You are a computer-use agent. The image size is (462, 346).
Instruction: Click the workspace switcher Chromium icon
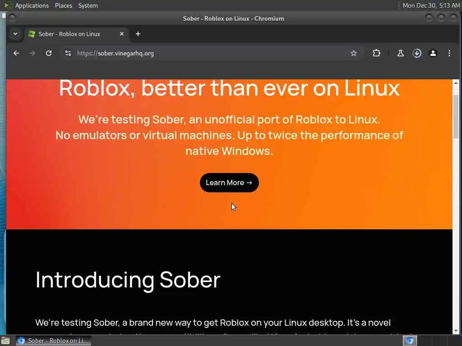(410, 341)
